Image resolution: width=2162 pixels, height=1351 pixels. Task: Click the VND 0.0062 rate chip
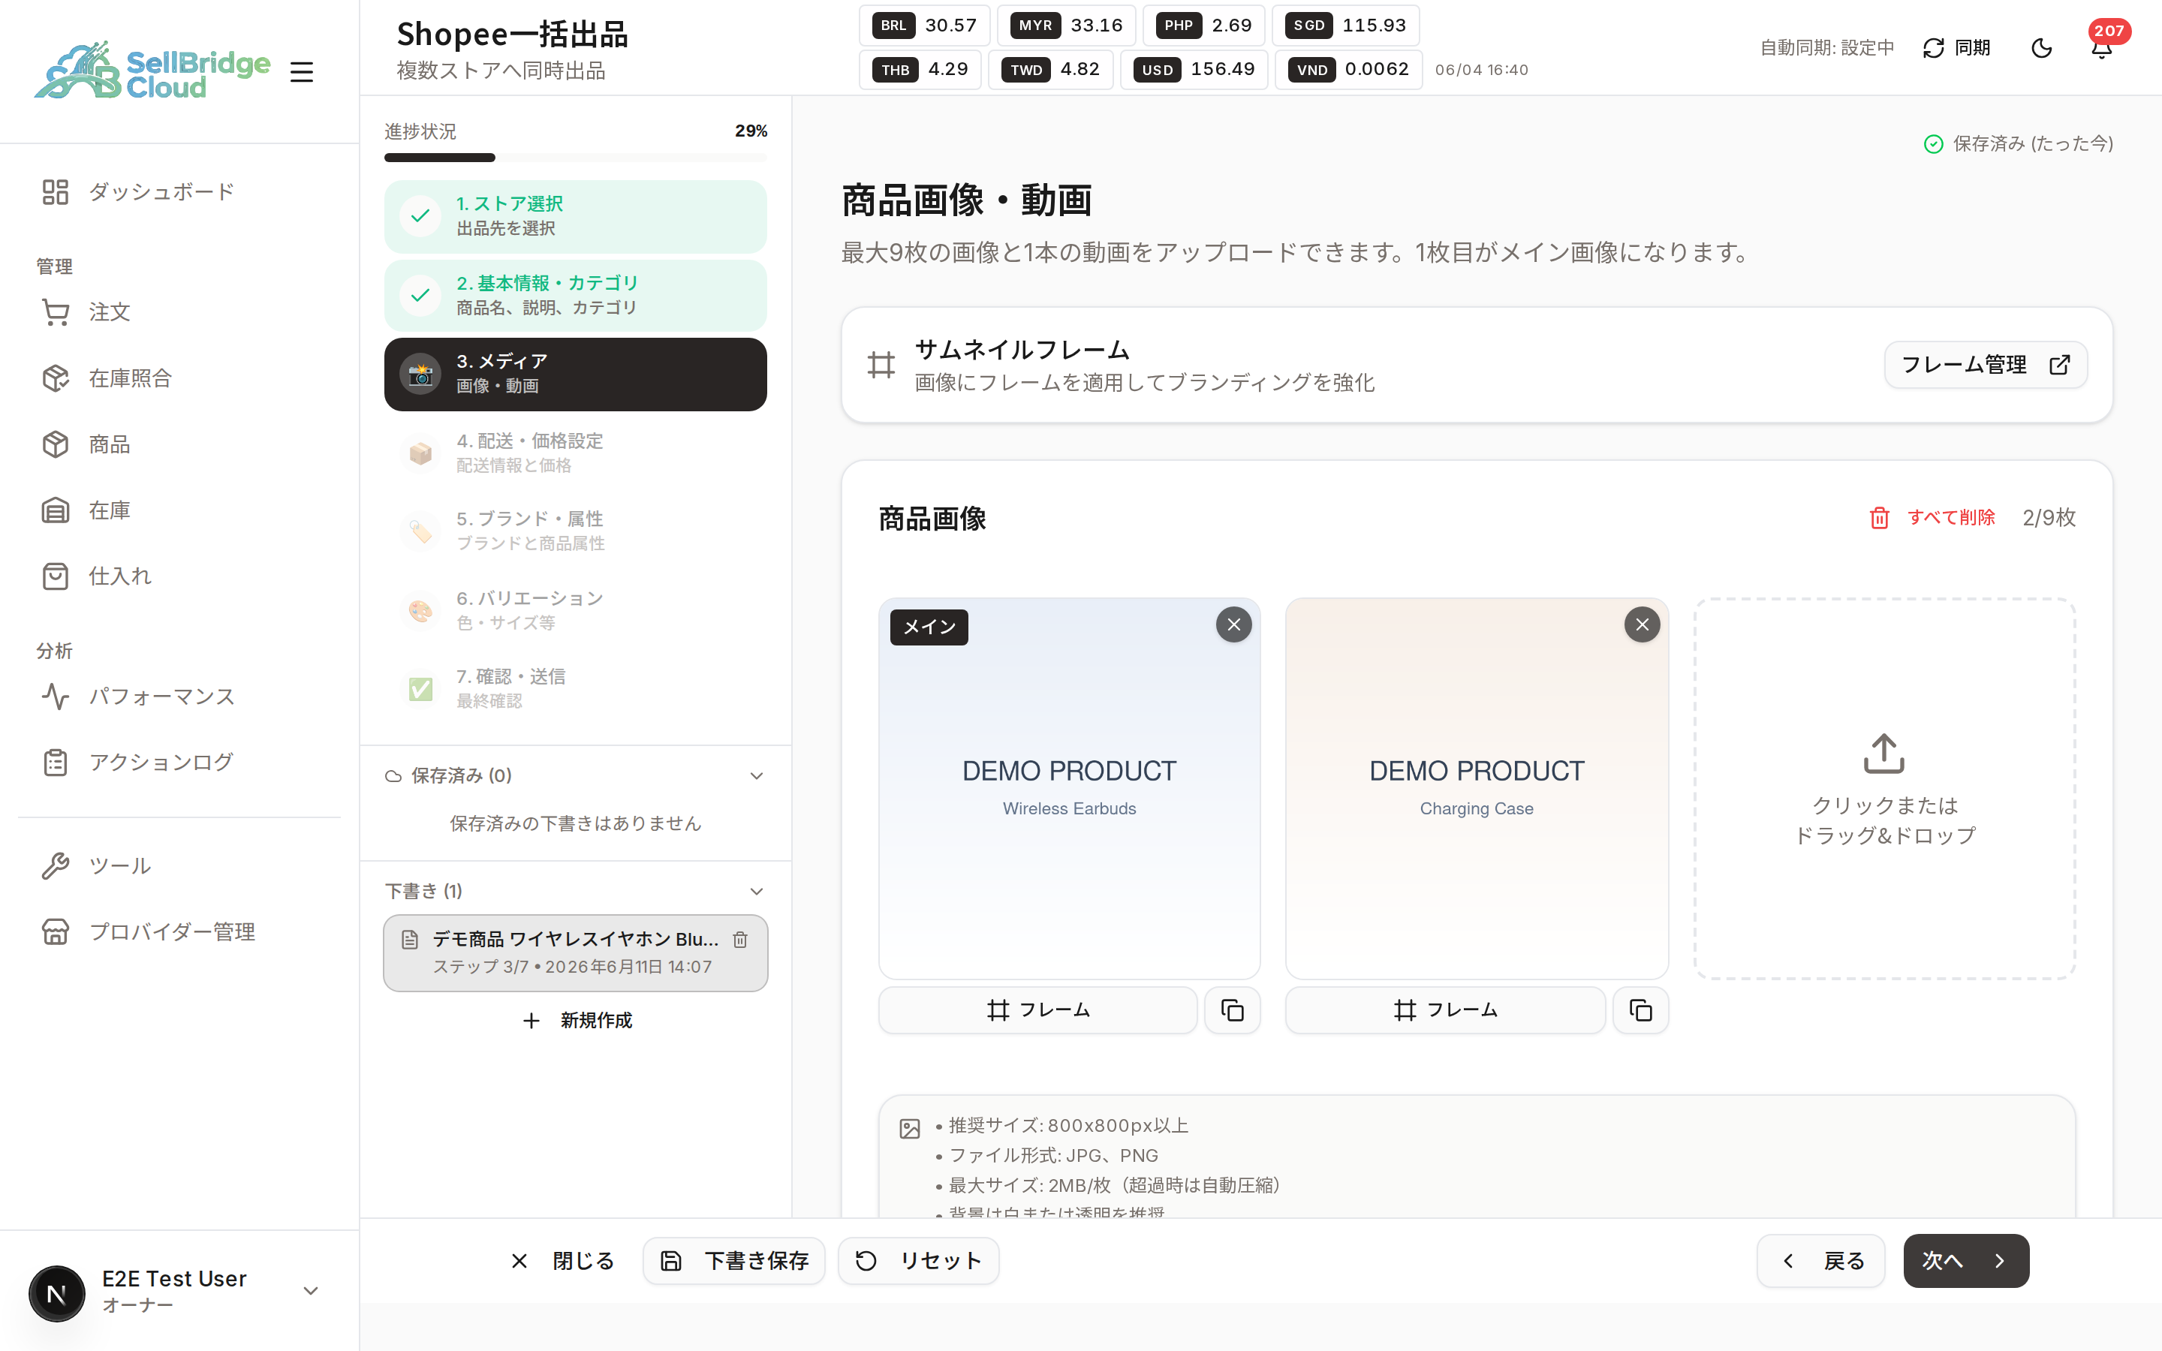[x=1349, y=70]
